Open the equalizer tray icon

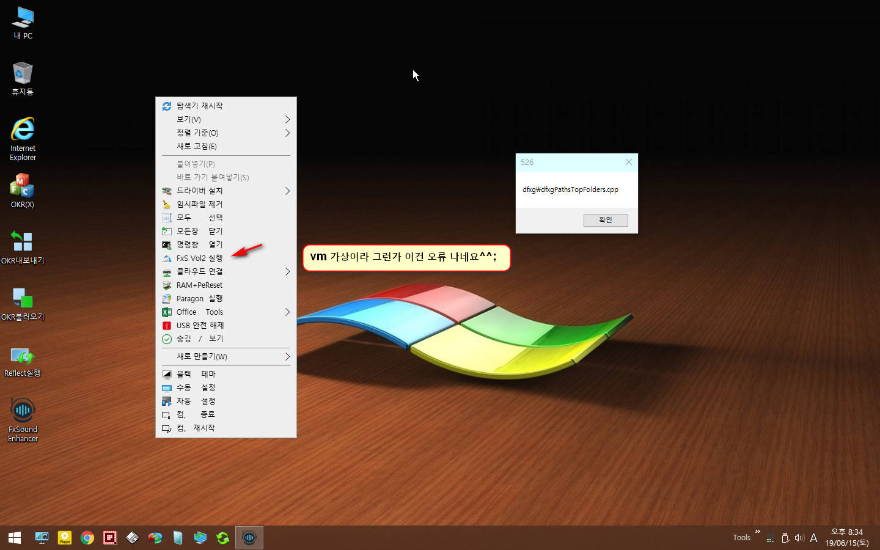pos(770,538)
